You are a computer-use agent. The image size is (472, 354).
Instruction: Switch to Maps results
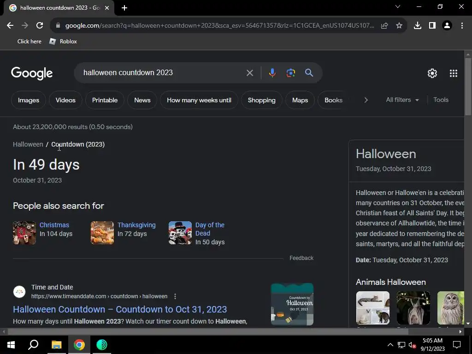click(300, 100)
